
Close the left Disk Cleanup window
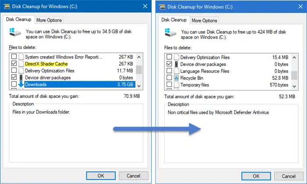[x=145, y=6]
